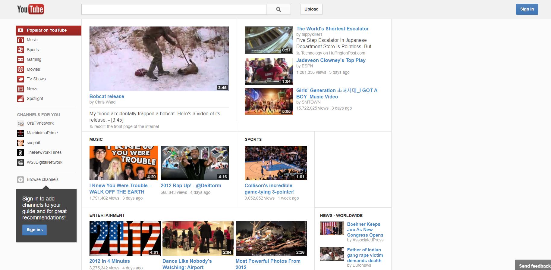Open Most Powerful Photos From 2012 link

coord(268,264)
